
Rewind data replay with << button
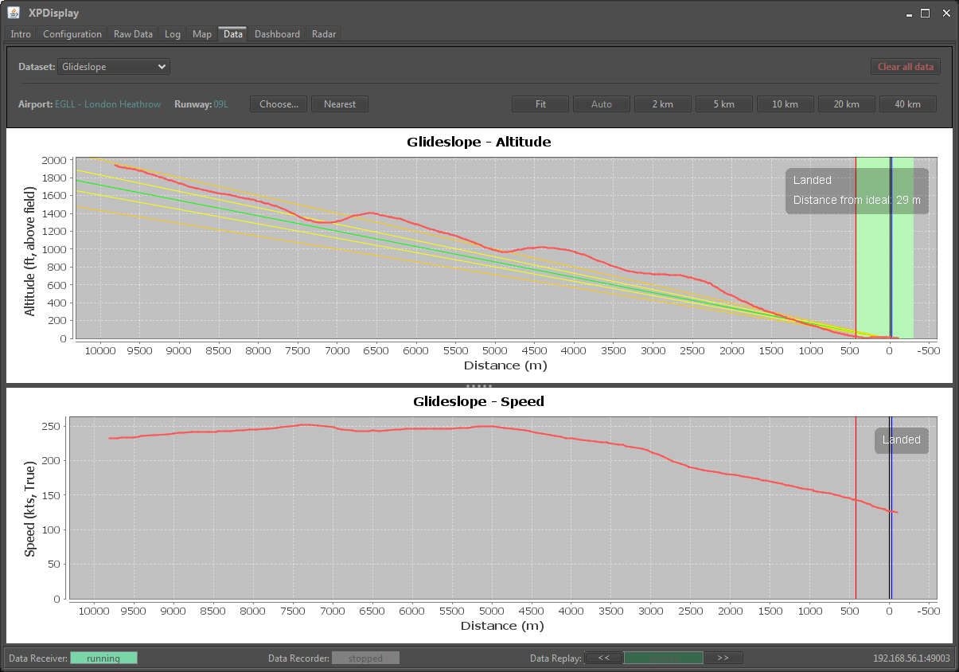click(x=604, y=658)
